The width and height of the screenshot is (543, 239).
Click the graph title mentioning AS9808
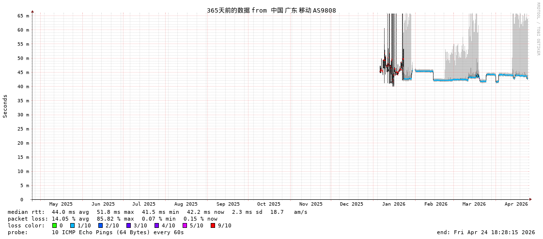[x=271, y=10]
